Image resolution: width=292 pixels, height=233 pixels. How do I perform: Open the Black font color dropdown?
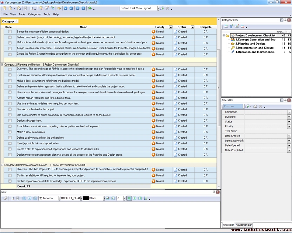[104, 198]
